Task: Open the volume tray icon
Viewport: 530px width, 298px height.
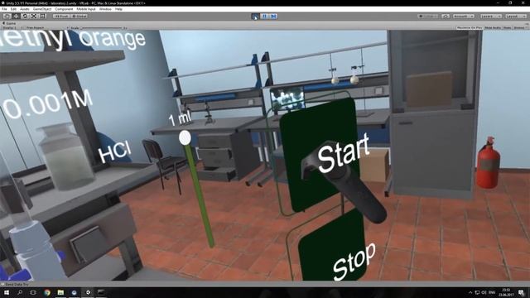Action: tap(484, 292)
